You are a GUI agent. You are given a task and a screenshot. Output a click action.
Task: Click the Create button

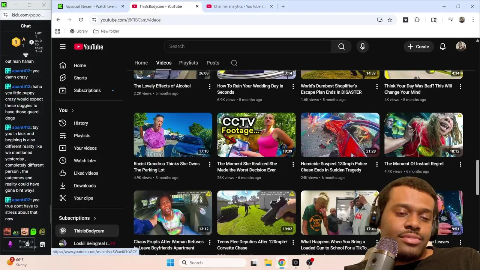[418, 47]
